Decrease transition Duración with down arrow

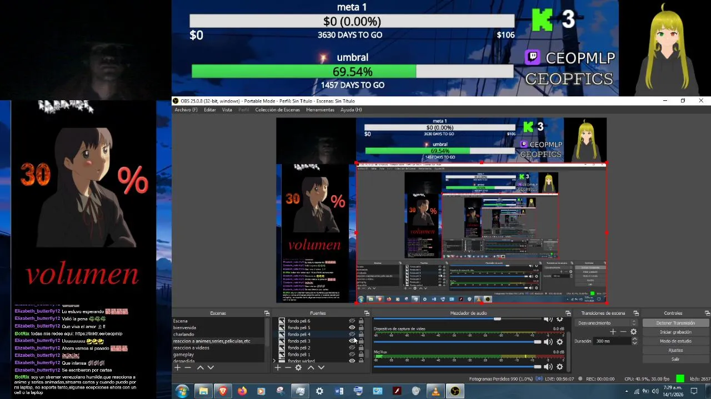(634, 343)
